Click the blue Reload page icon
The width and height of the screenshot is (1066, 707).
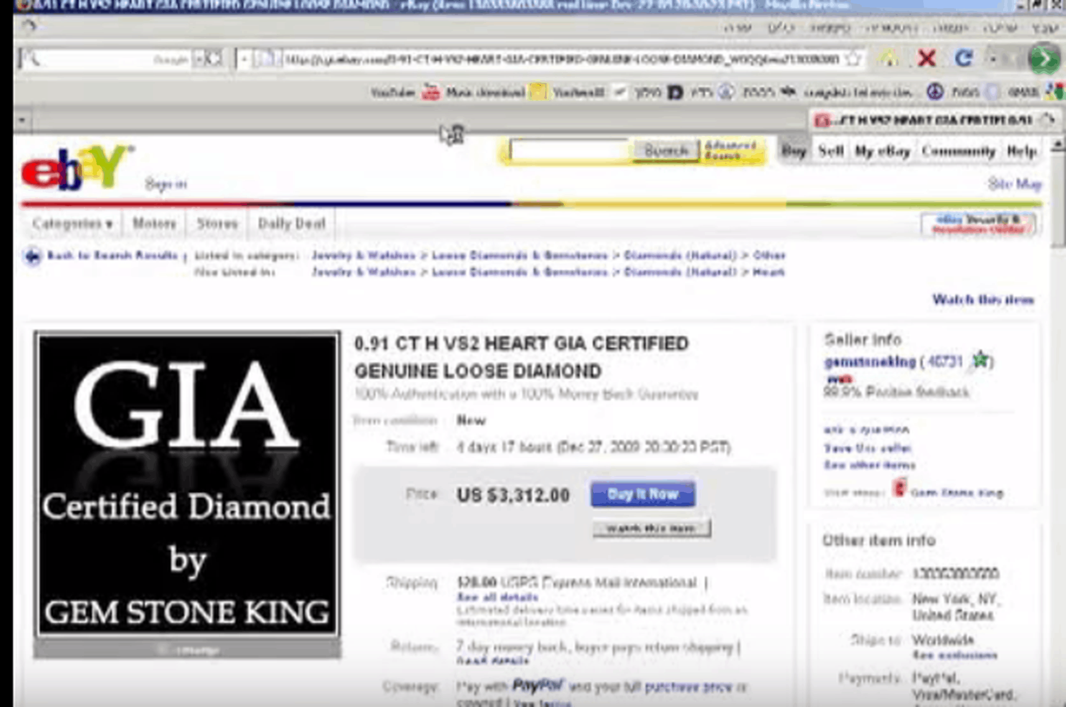[x=964, y=57]
